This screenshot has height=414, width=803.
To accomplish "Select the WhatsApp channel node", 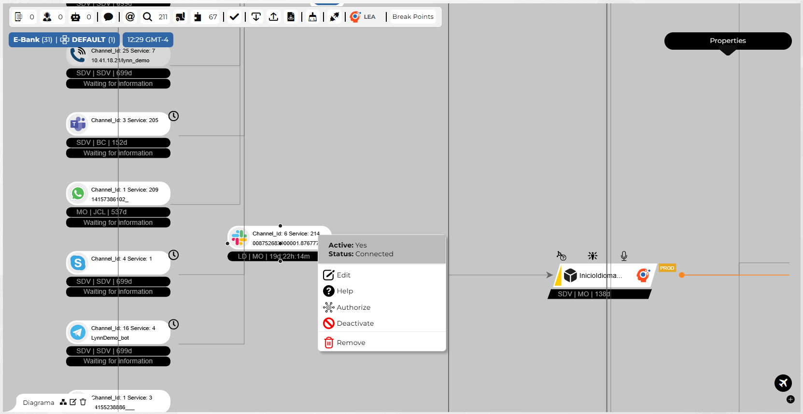I will [118, 193].
